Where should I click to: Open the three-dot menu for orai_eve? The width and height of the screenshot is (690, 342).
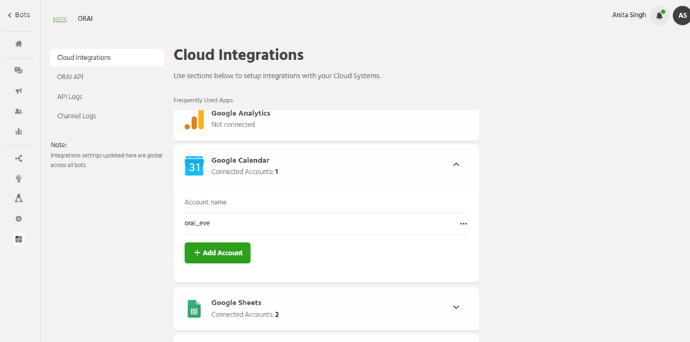tap(464, 223)
